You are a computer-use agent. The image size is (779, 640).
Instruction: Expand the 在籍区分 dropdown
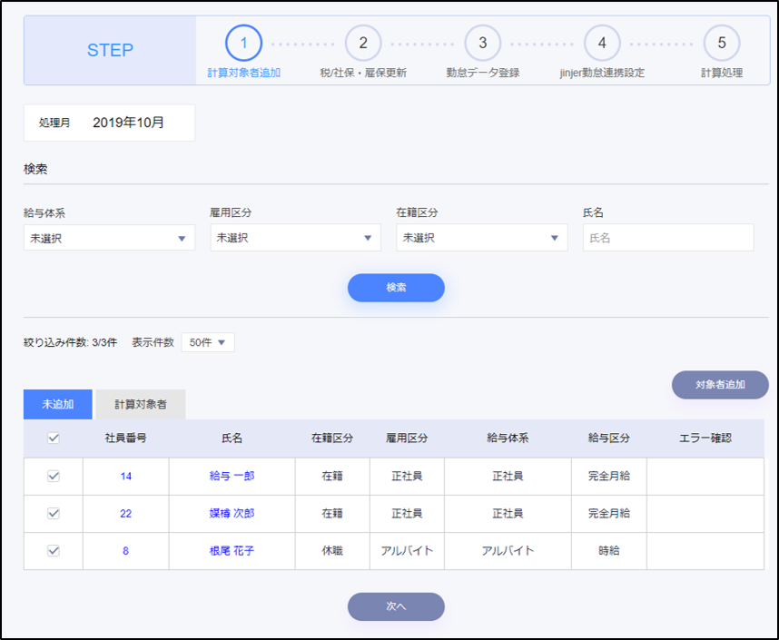coord(481,238)
